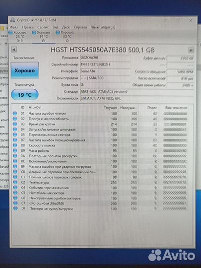Viewport: 201px width, 268px height.
Task: Click status icon for Аварийные парковки row
Action: 15,172
